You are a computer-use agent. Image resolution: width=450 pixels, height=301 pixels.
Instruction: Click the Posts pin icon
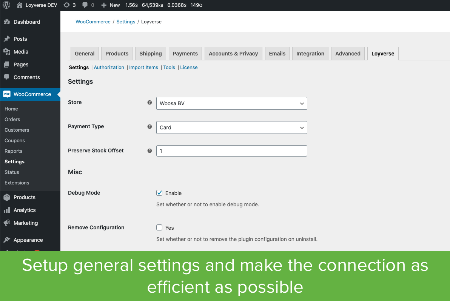point(7,39)
